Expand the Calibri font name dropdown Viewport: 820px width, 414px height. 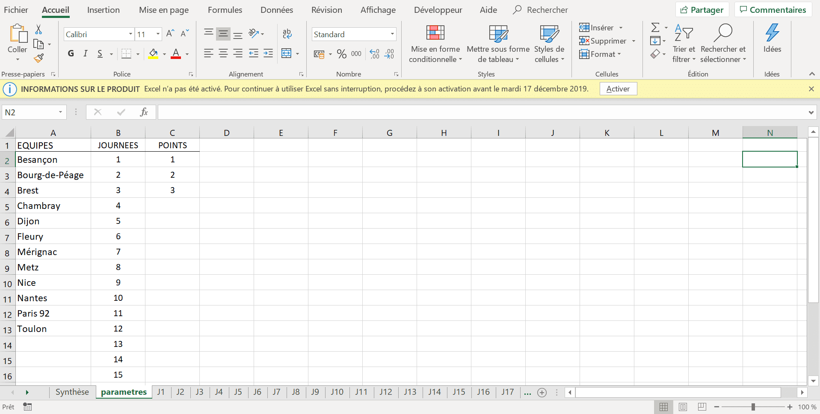pos(130,34)
